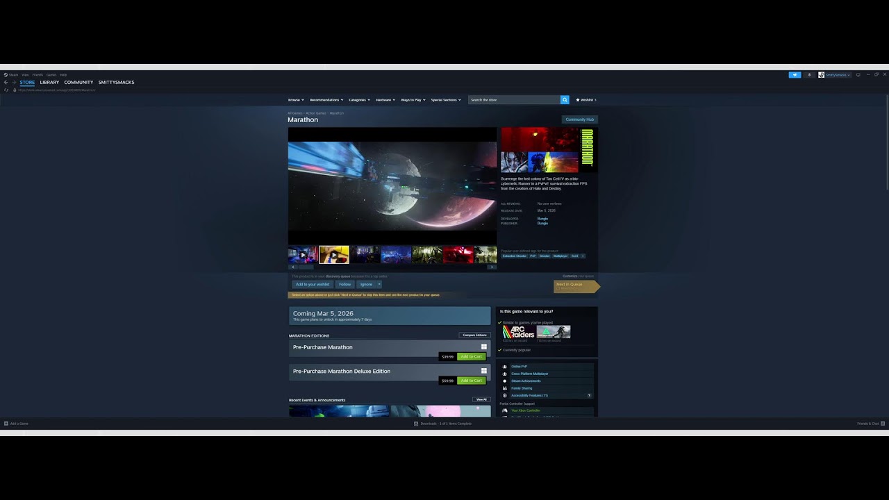Open Friends & Chat
Screen dimensions: 889x500
click(871, 424)
